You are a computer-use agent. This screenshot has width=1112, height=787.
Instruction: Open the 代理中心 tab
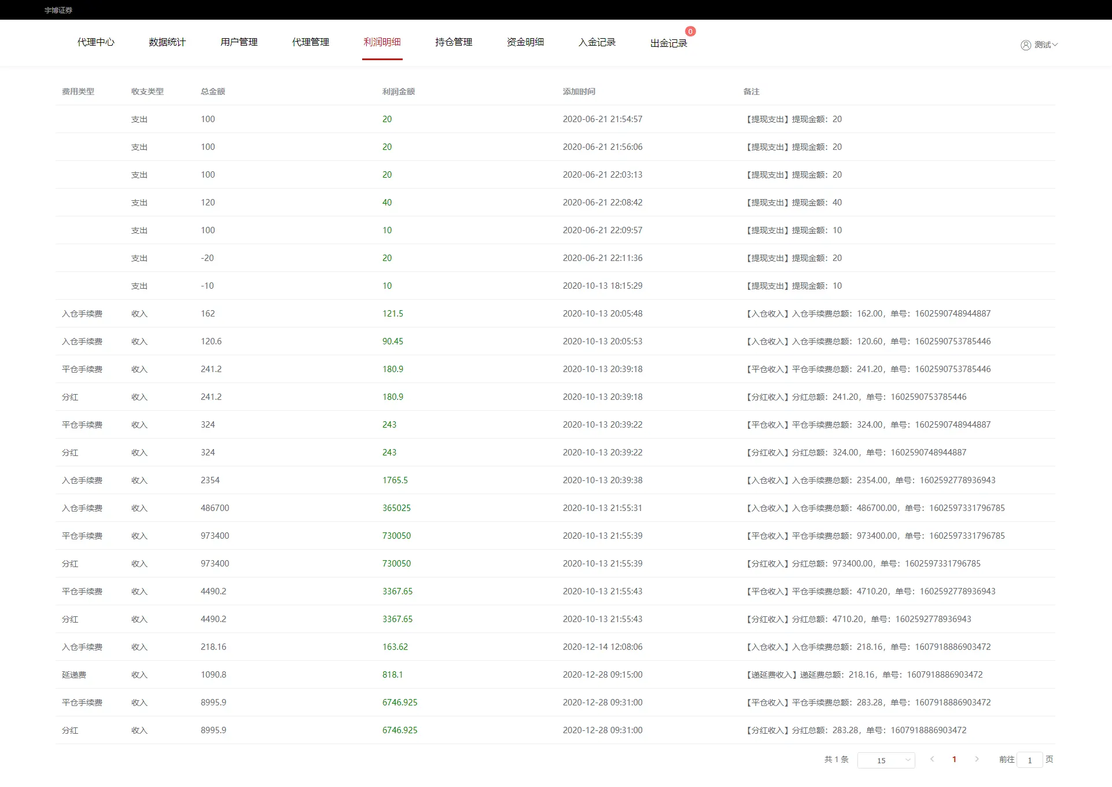click(96, 42)
